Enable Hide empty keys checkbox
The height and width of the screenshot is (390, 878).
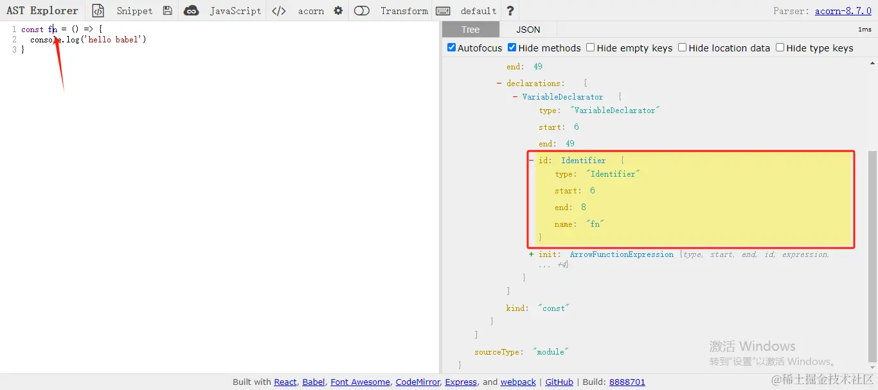click(590, 48)
